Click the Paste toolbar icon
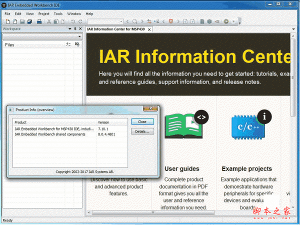This screenshot has height=225, width=300. click(x=63, y=21)
